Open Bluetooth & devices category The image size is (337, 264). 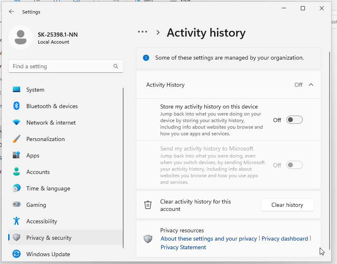66,106
